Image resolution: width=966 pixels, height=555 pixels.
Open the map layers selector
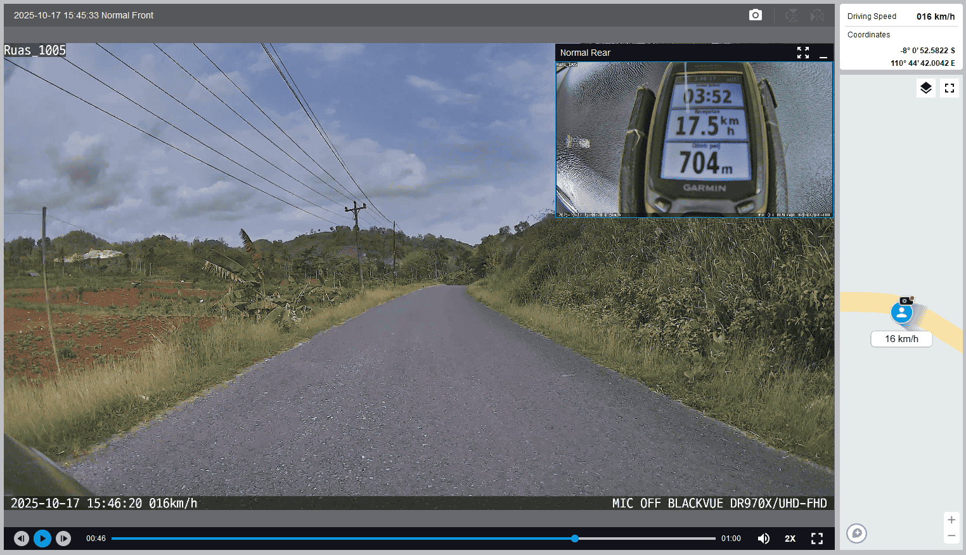(x=925, y=88)
